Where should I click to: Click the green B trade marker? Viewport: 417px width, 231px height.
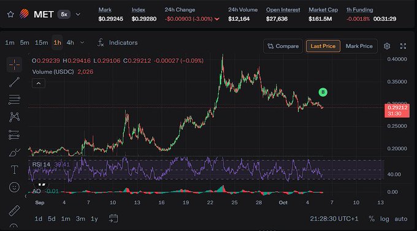323,93
